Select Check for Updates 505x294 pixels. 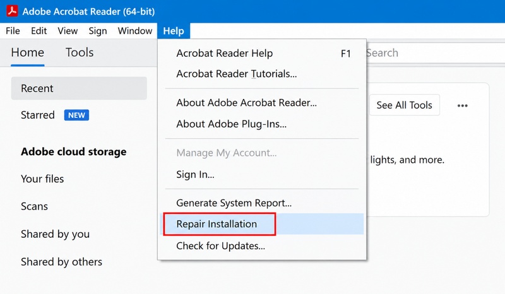click(262, 246)
